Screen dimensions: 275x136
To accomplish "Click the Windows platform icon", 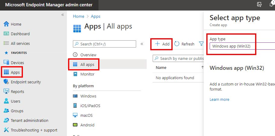I will (x=75, y=96).
